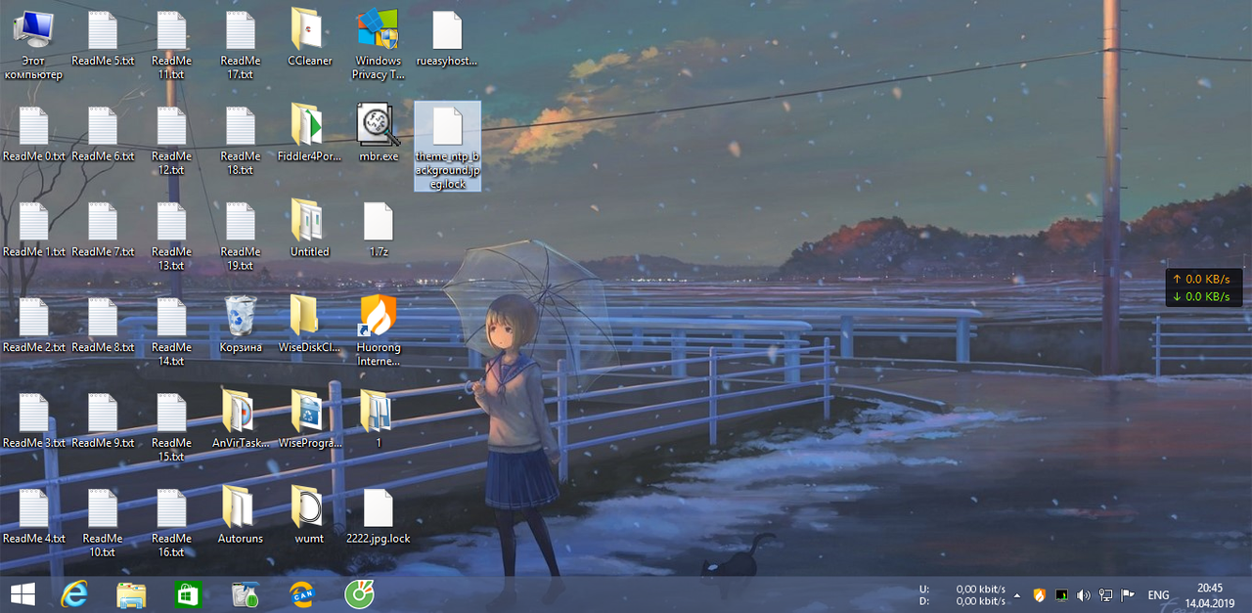Select ReadMe 17.txt file
Image resolution: width=1252 pixels, height=613 pixels.
[x=241, y=45]
